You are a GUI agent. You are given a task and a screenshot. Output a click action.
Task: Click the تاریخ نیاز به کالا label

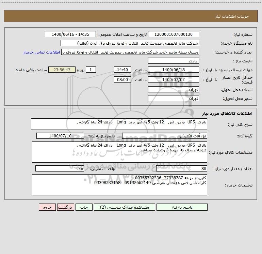tap(101, 136)
